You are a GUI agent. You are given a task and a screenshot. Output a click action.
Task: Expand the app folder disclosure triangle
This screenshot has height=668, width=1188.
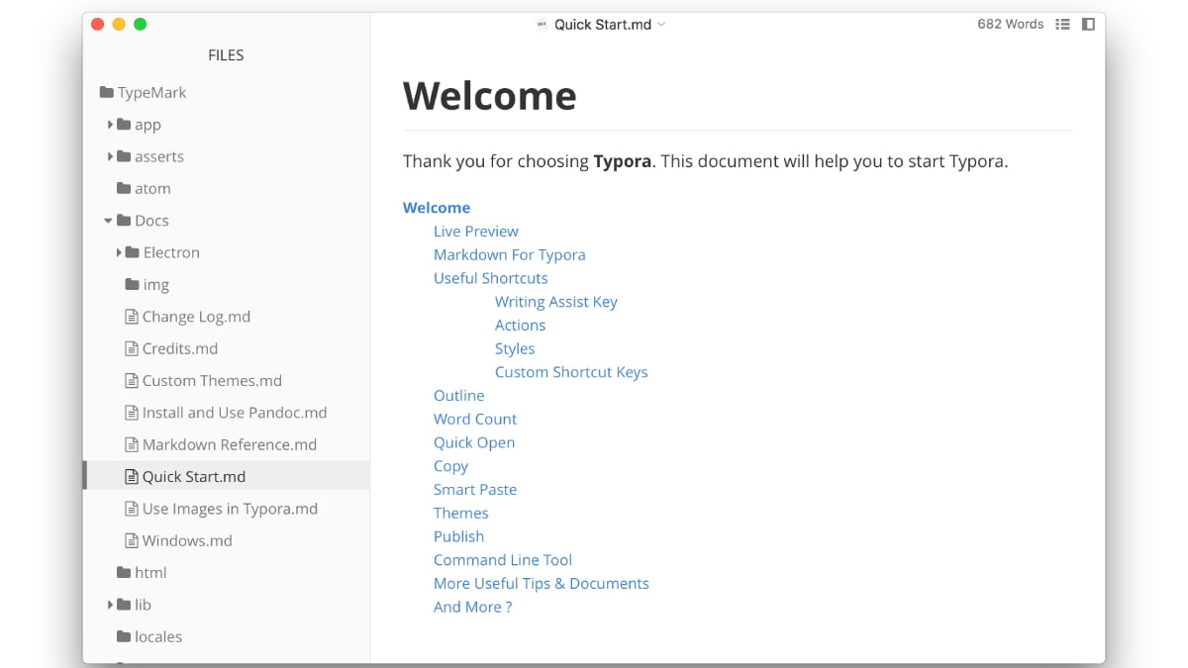click(x=110, y=125)
